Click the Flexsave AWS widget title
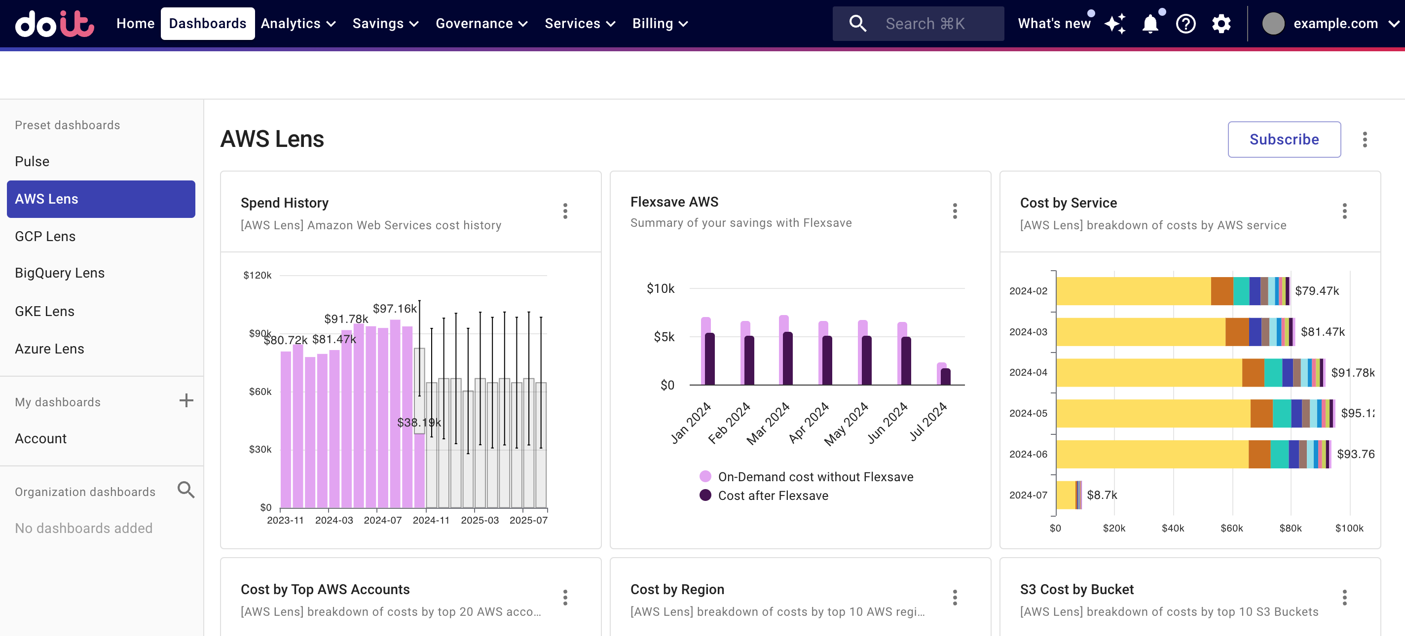 pyautogui.click(x=674, y=202)
